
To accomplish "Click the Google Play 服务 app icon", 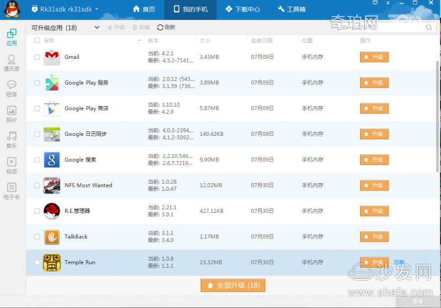I will coord(52,82).
